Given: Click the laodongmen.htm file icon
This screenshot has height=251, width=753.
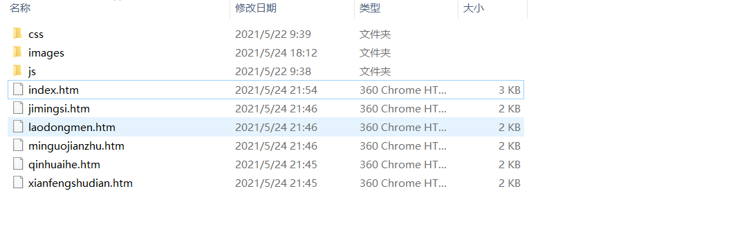Looking at the screenshot, I should pos(18,127).
